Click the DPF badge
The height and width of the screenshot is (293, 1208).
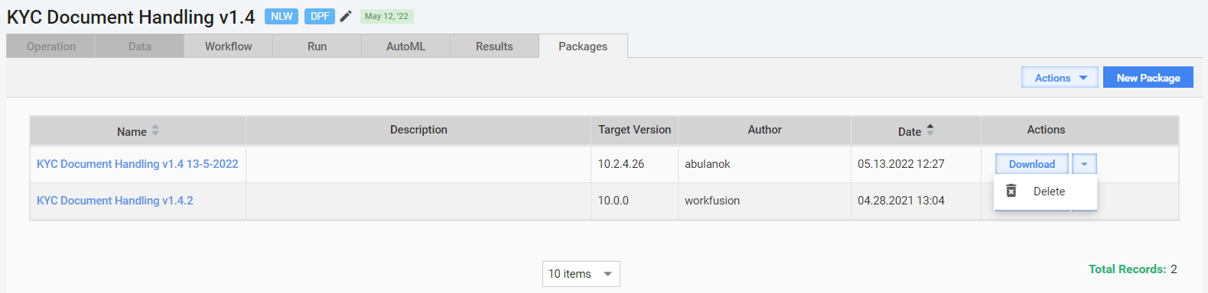[x=320, y=16]
